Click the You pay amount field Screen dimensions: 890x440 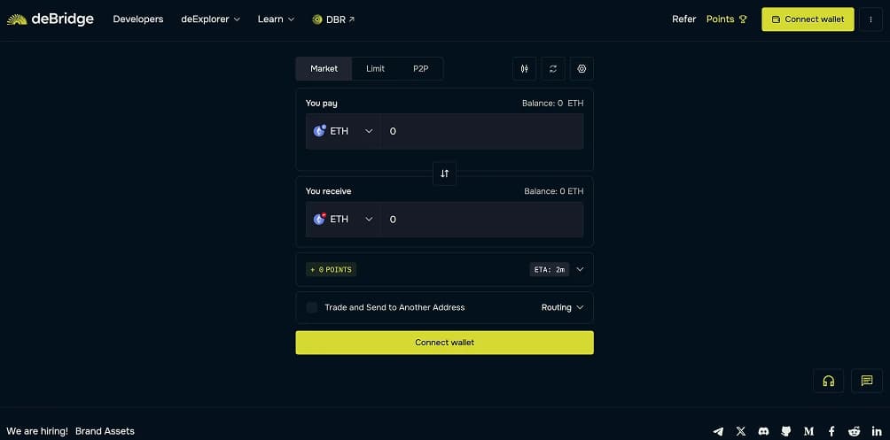pos(482,131)
